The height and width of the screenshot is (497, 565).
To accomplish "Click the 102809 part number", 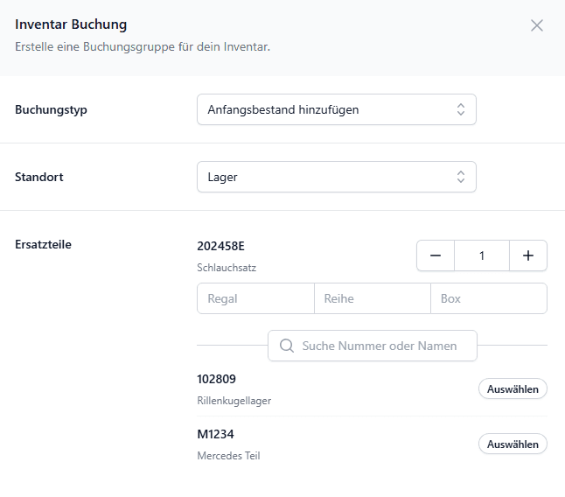I will click(x=216, y=379).
